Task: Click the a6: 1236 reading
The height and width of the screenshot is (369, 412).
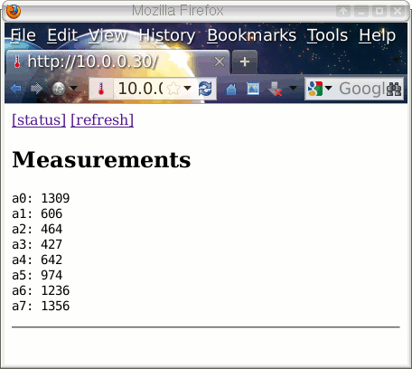Action: pos(41,290)
